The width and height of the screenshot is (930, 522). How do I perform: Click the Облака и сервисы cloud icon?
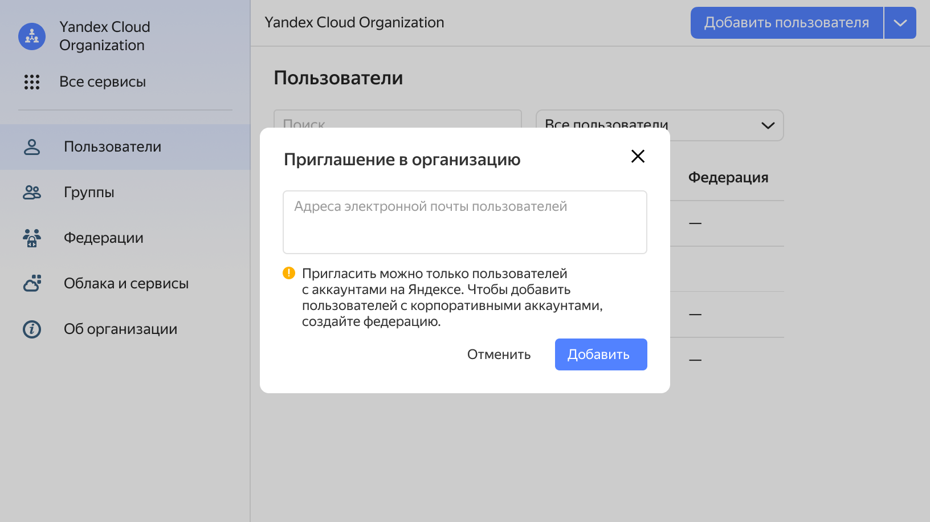pos(32,283)
